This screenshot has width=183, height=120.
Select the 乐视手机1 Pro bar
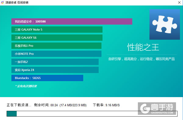(x=56, y=46)
